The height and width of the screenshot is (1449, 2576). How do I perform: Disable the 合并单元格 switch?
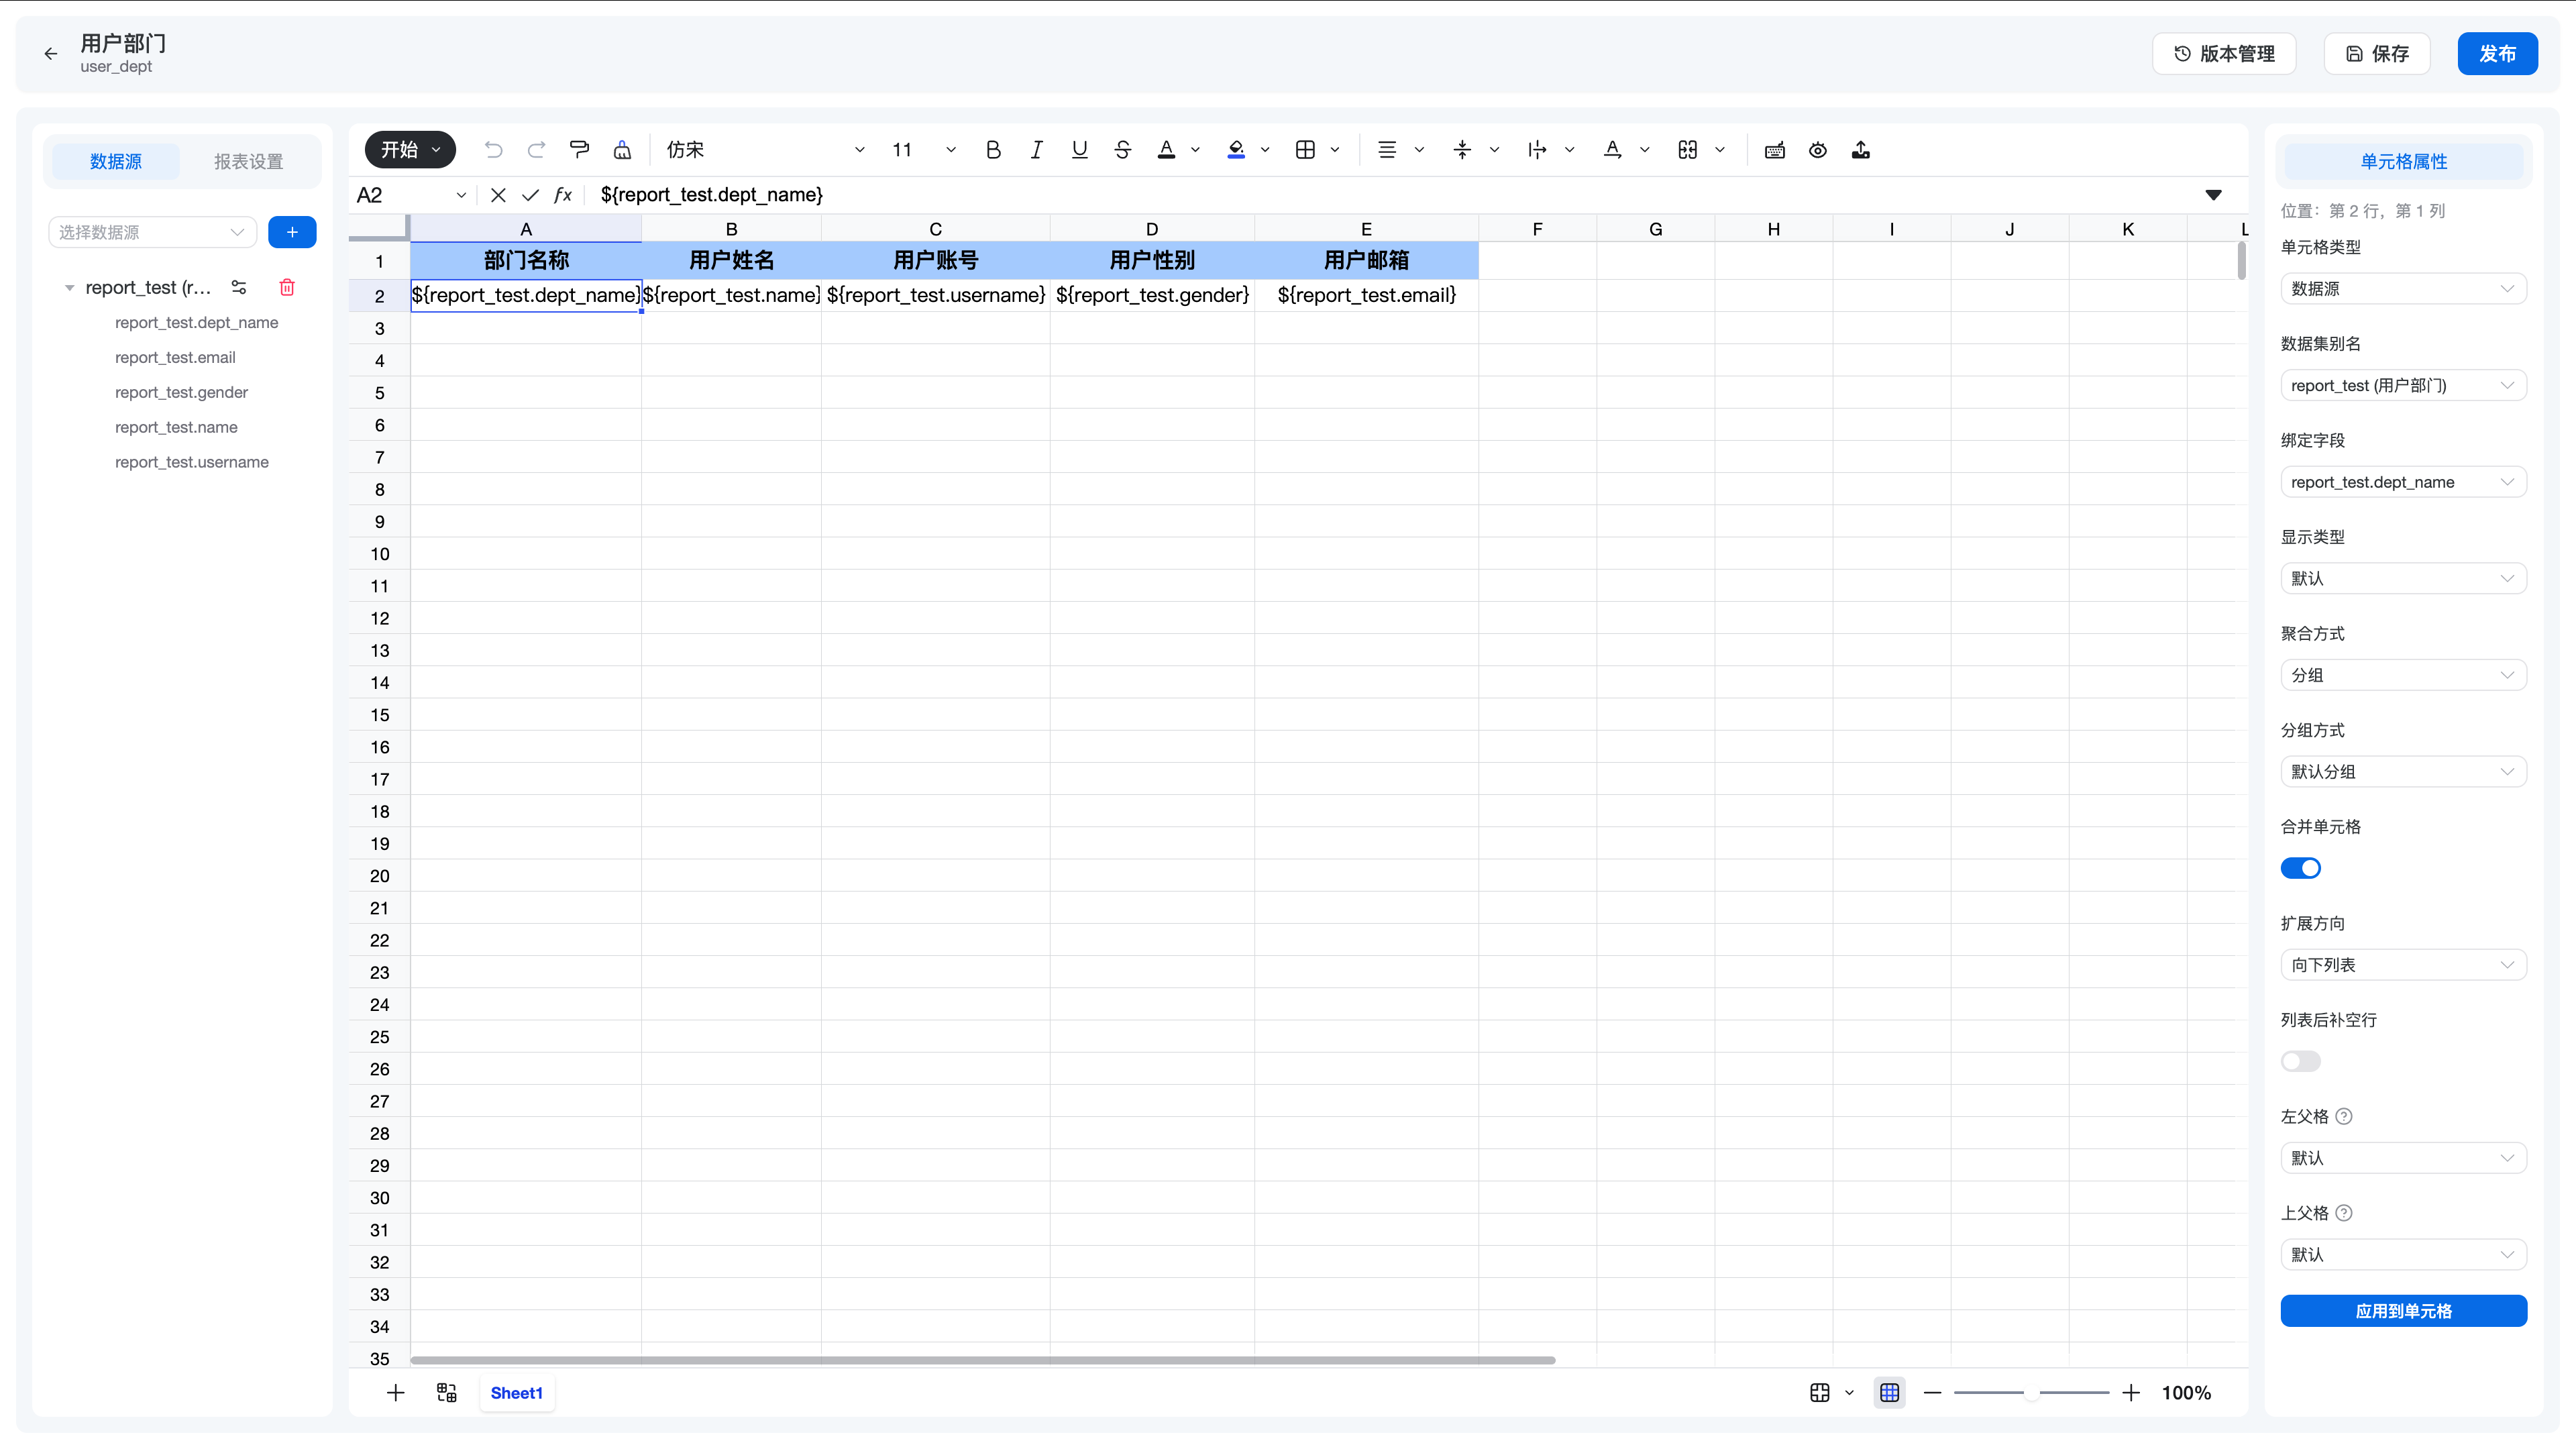2300,868
